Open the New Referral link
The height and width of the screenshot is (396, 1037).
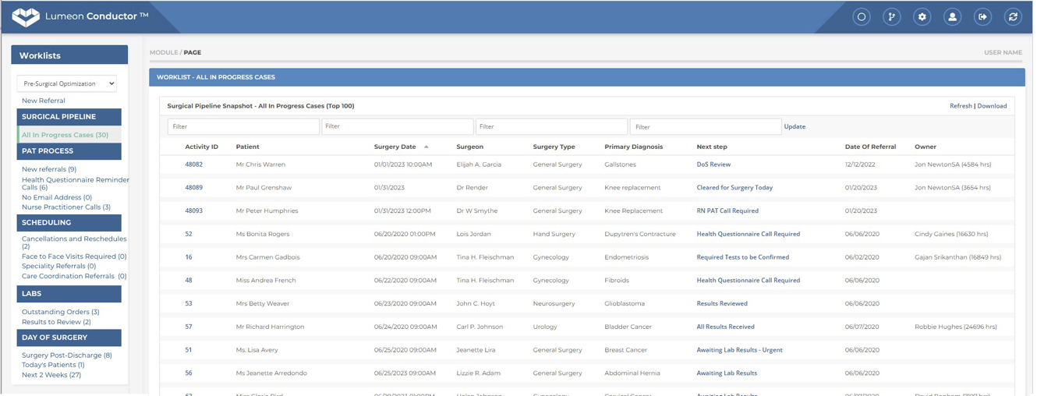click(x=44, y=101)
